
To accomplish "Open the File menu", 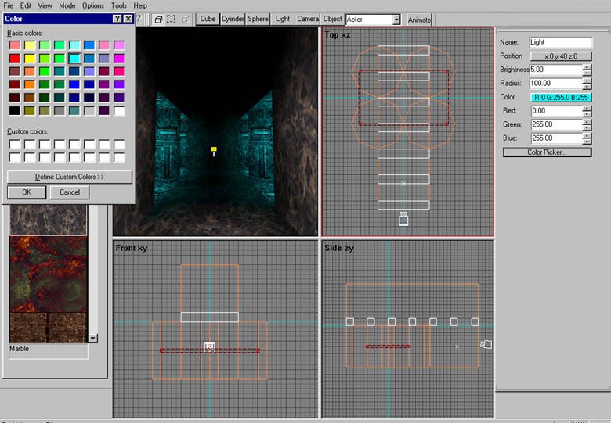I will click(x=8, y=5).
